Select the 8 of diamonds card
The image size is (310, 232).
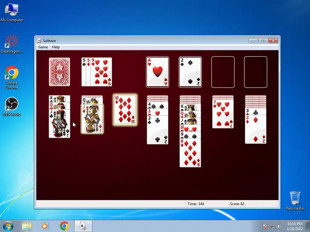[x=190, y=153]
